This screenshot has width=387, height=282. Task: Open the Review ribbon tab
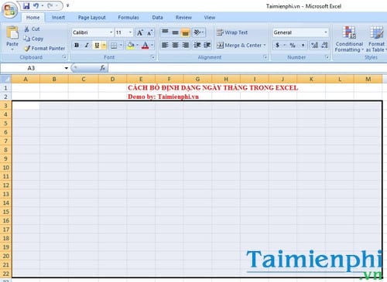tap(183, 18)
